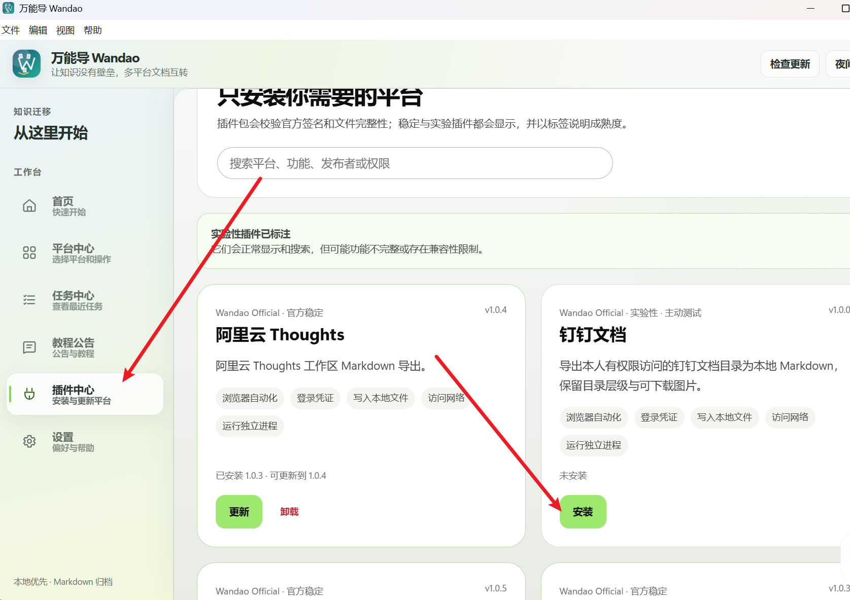Image resolution: width=850 pixels, height=600 pixels.
Task: Open 设置 偏好与帮助
Action: click(85, 441)
